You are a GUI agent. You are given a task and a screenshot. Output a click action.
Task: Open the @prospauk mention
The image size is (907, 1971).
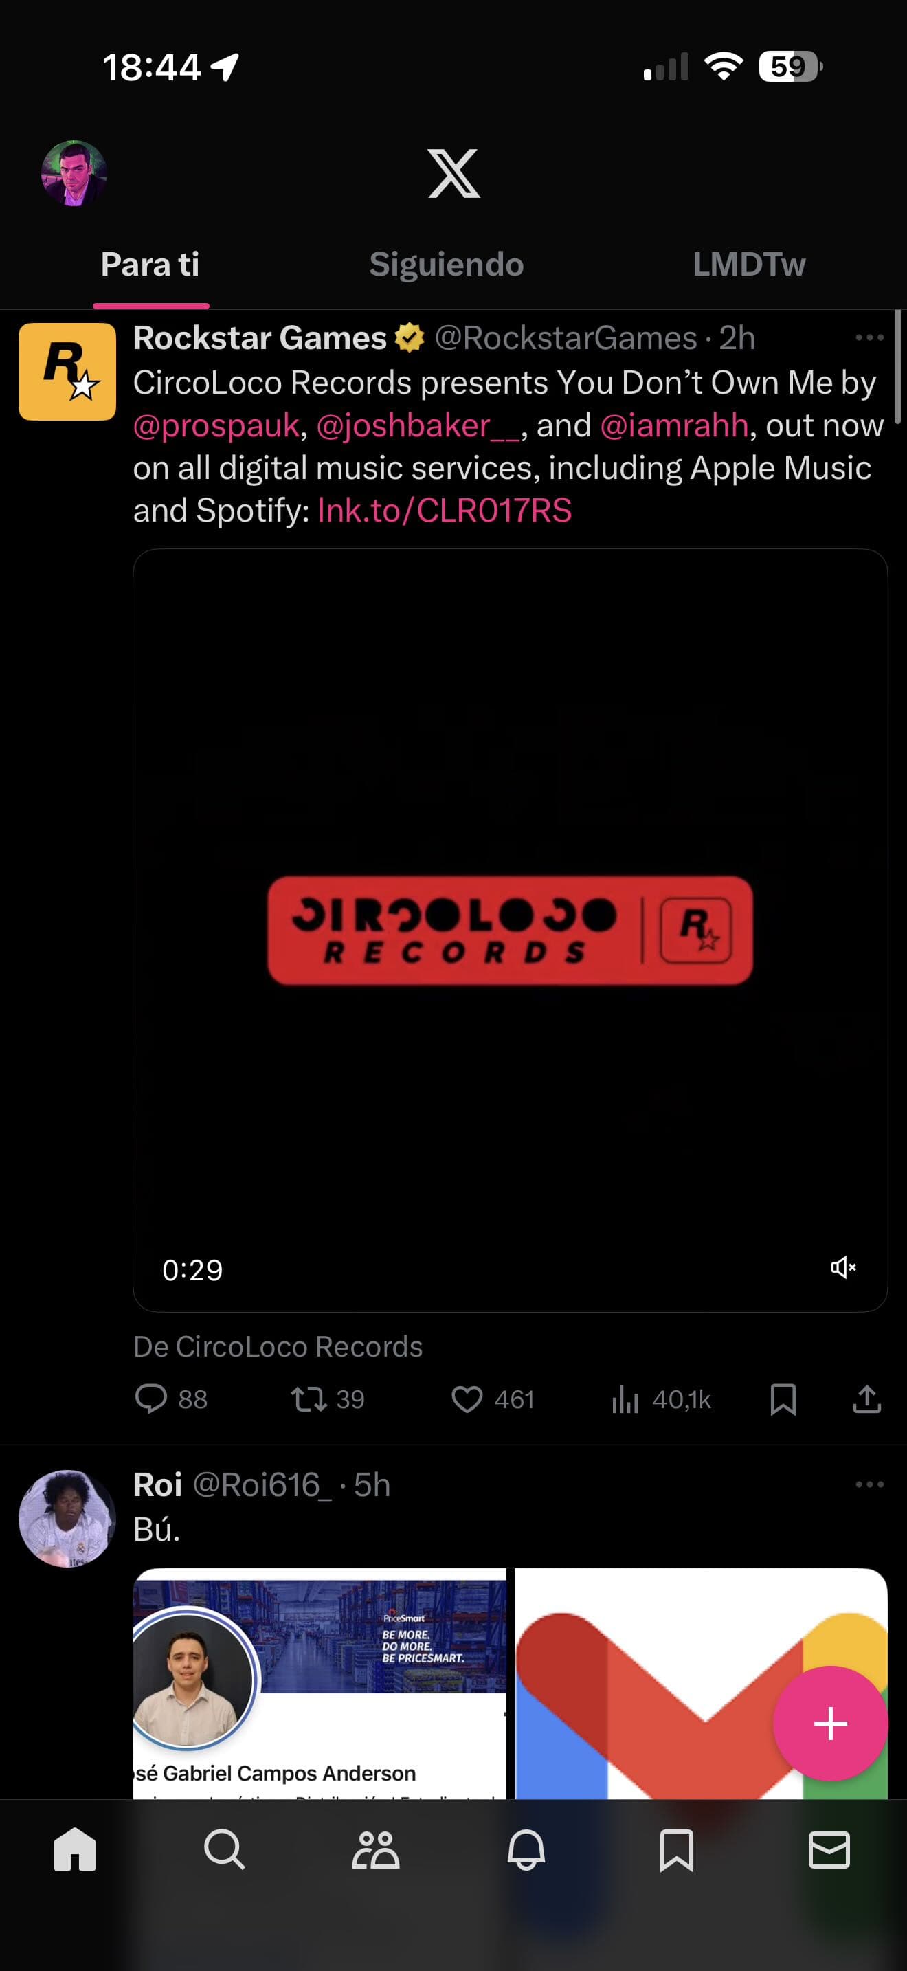click(216, 425)
